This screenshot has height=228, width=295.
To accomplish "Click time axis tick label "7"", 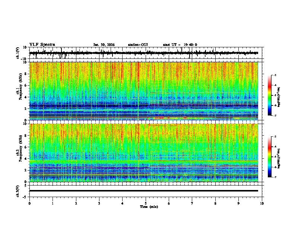I will point(192,203).
